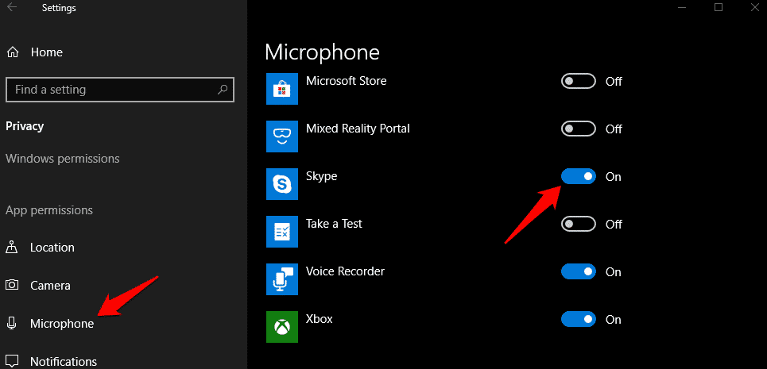The image size is (767, 369).
Task: Click the search magnifier icon
Action: coord(223,90)
